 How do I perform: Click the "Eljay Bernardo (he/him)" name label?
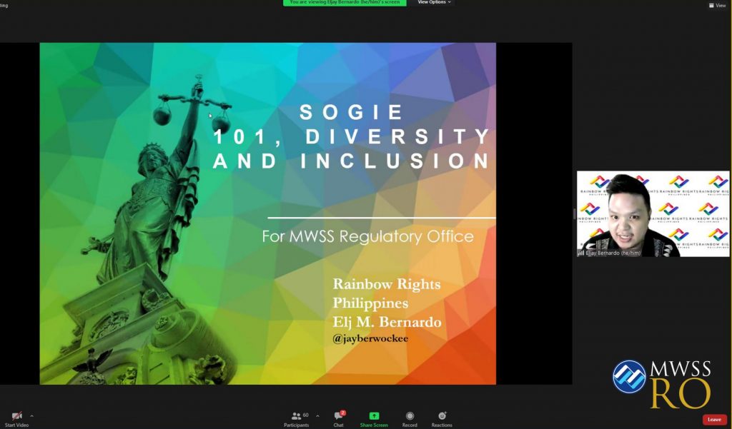(613, 253)
